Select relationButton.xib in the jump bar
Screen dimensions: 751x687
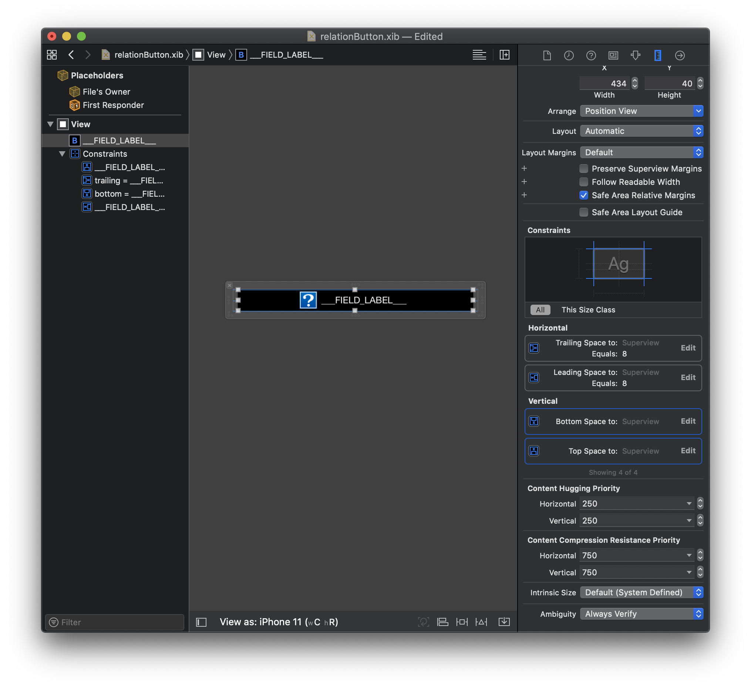(x=142, y=55)
